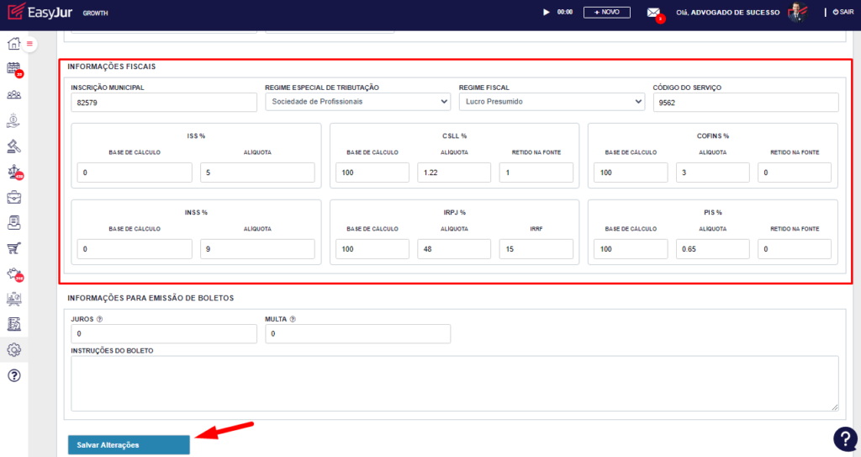Click ISS base de cálculo field
861x457 pixels.
(135, 173)
